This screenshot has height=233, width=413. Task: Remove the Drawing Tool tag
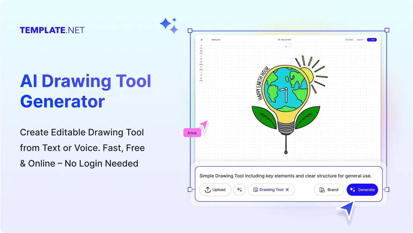(287, 190)
